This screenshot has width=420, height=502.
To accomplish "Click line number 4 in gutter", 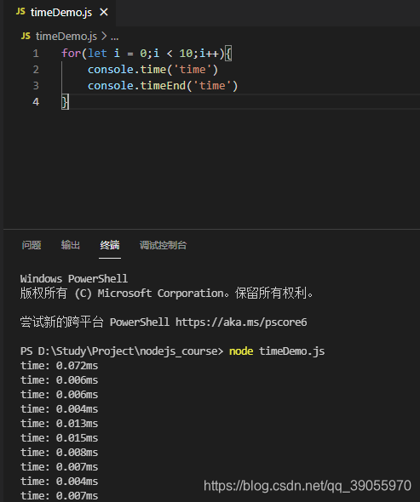I will (x=36, y=102).
